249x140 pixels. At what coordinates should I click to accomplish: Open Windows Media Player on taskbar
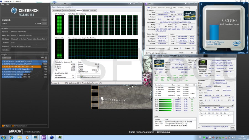tap(27, 138)
